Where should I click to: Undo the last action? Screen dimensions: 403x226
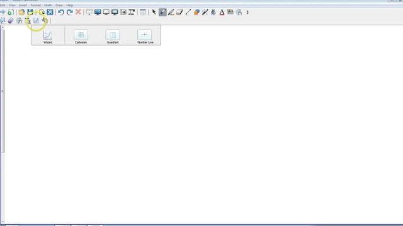[x=61, y=12]
